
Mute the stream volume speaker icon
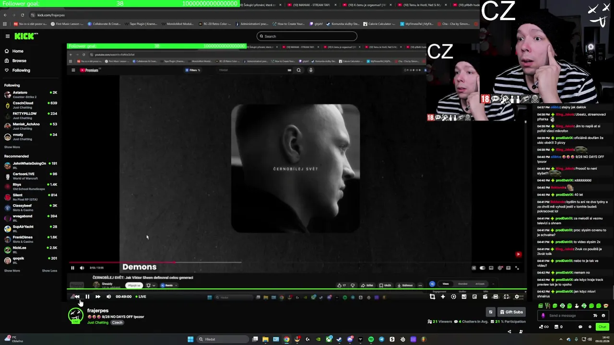pos(108,297)
